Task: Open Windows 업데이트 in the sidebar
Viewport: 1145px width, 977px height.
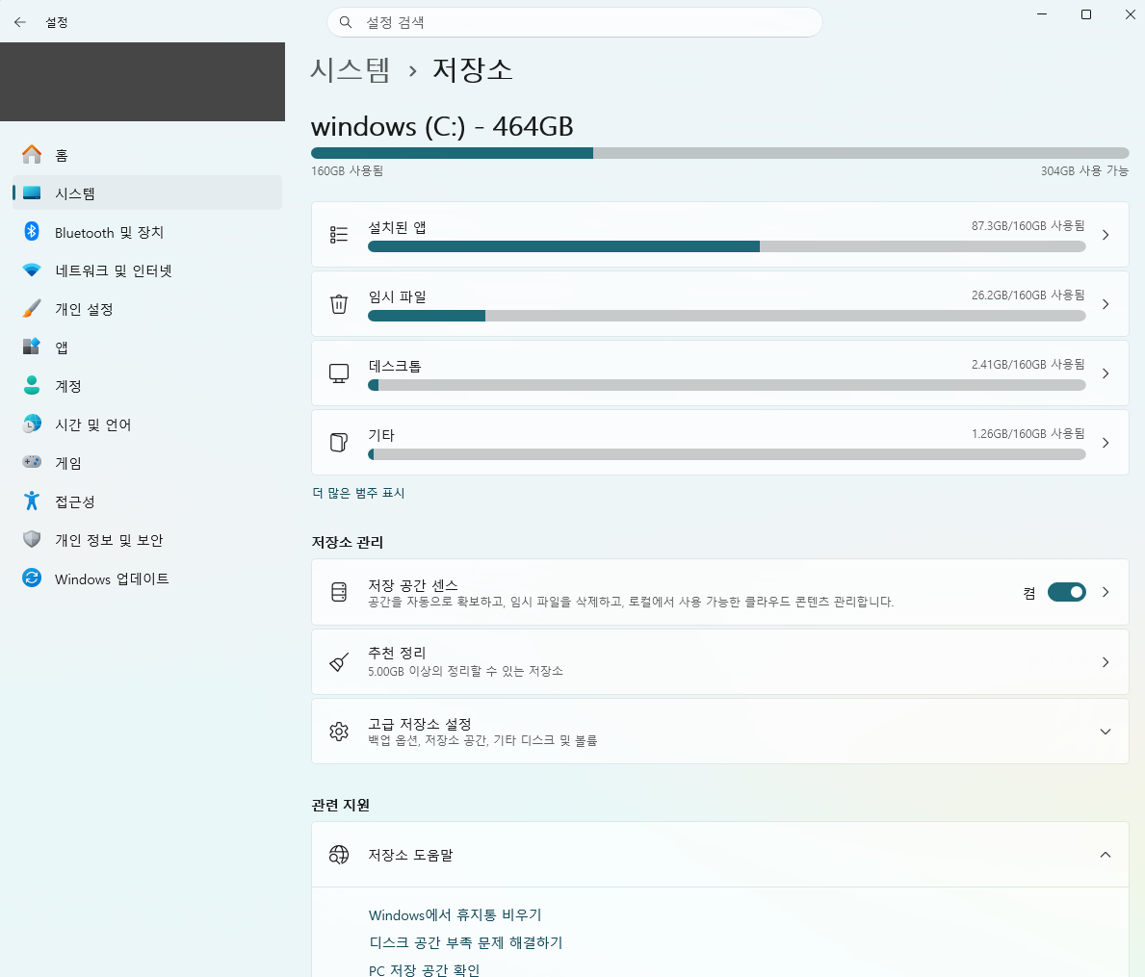Action: click(x=147, y=578)
